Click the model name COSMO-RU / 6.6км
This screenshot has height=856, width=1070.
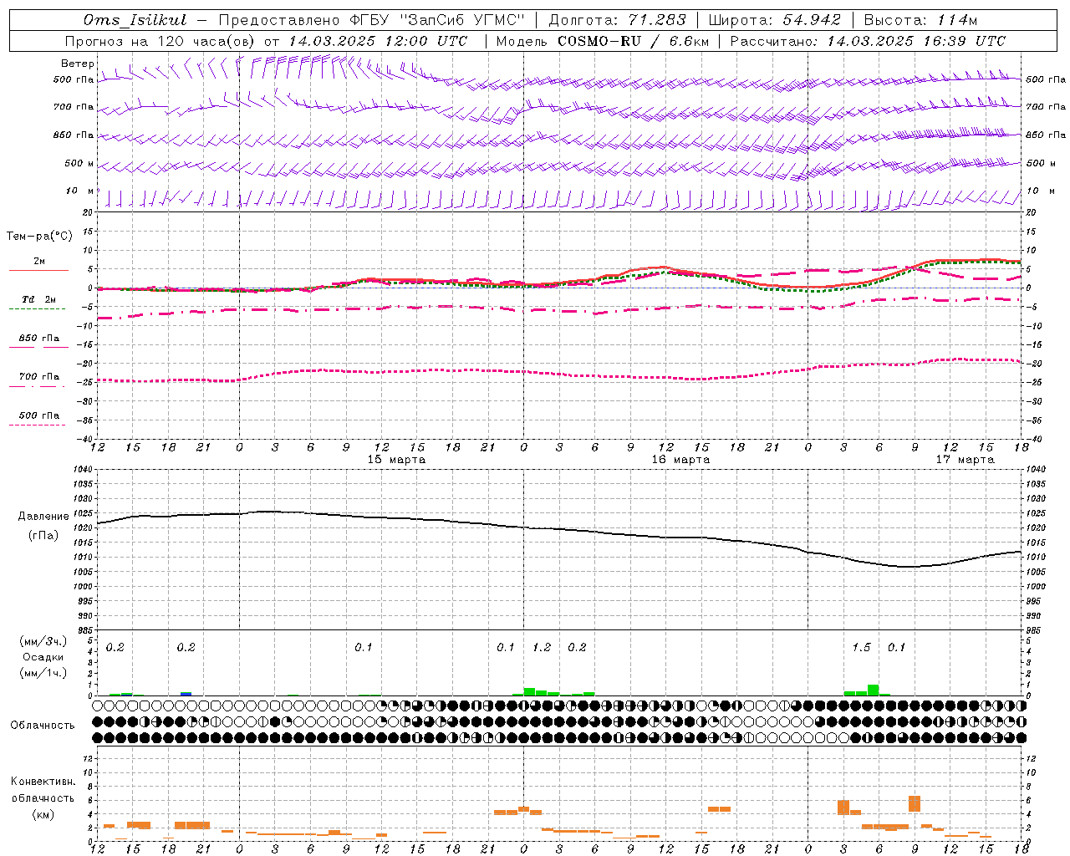[x=634, y=41]
